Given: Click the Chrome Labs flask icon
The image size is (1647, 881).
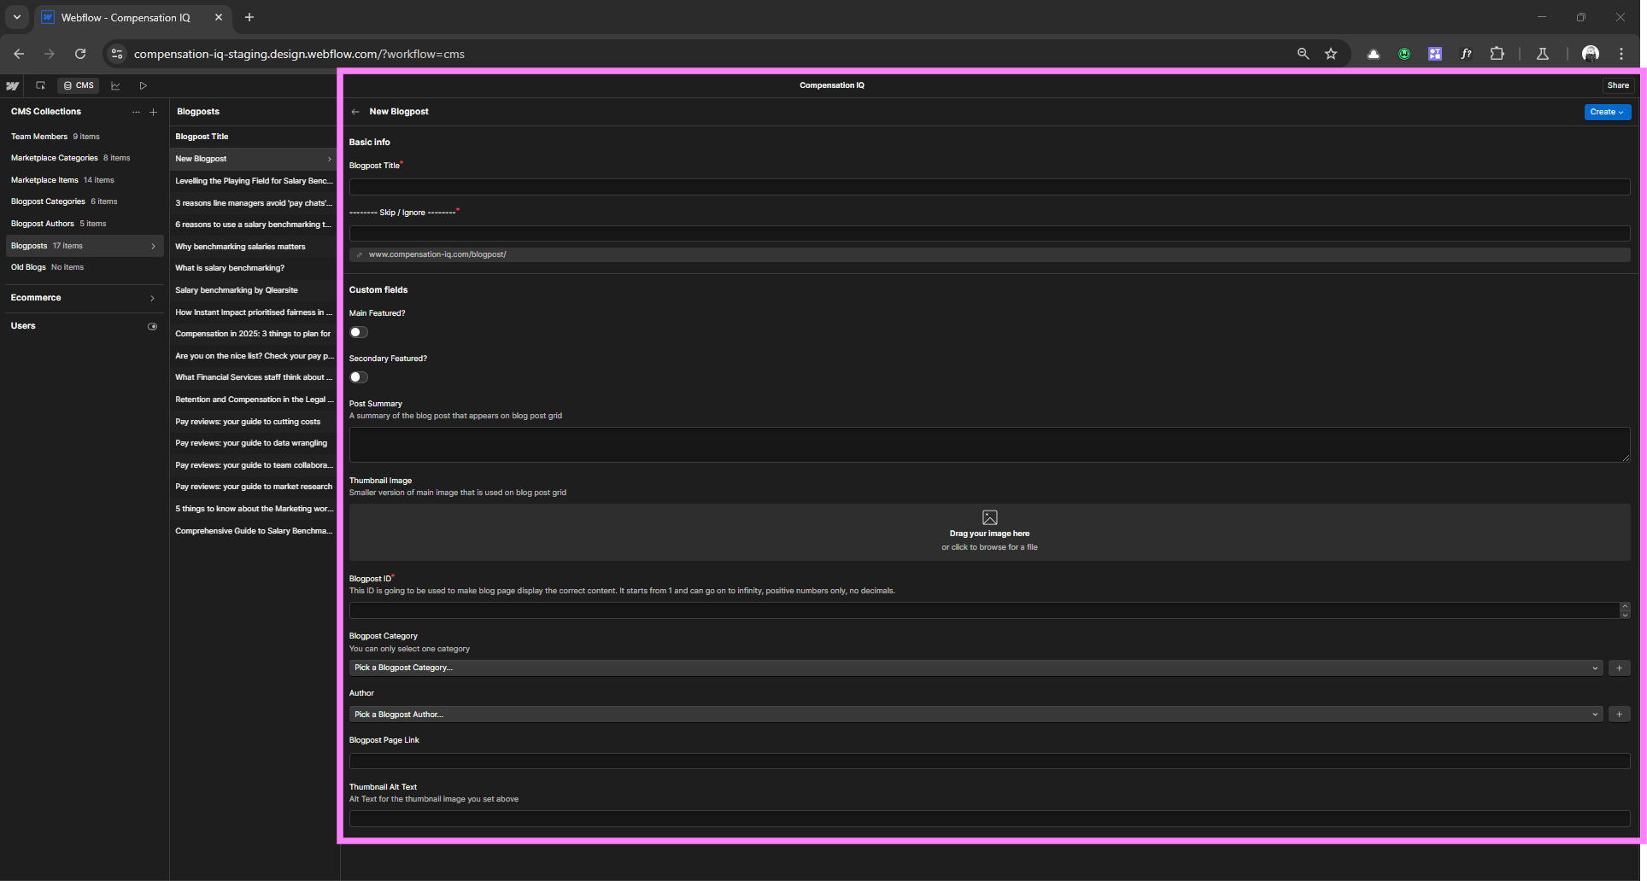Looking at the screenshot, I should [x=1543, y=54].
